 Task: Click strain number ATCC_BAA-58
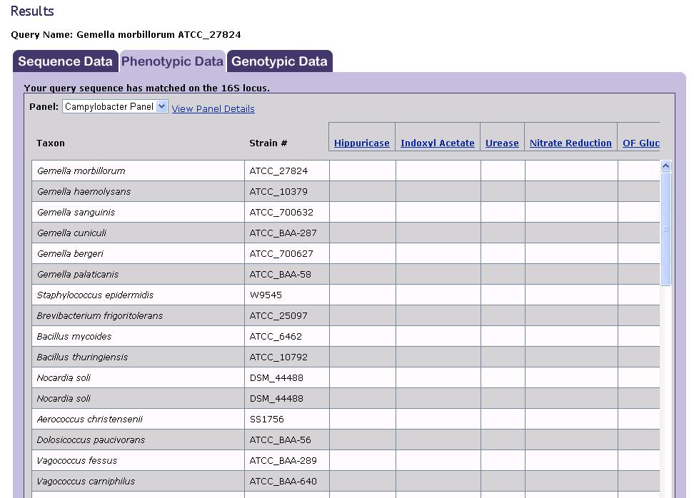(280, 274)
